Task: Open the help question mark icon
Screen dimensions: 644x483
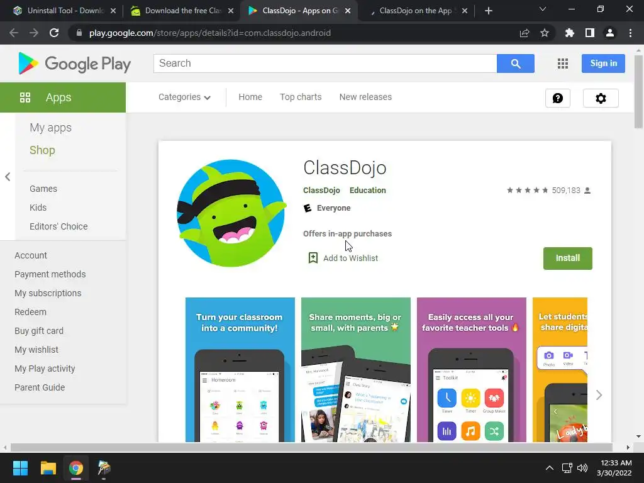Action: (x=557, y=98)
